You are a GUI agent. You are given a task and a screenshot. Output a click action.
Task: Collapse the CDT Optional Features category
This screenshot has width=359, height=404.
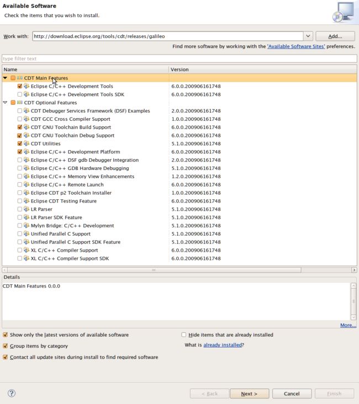[5, 103]
